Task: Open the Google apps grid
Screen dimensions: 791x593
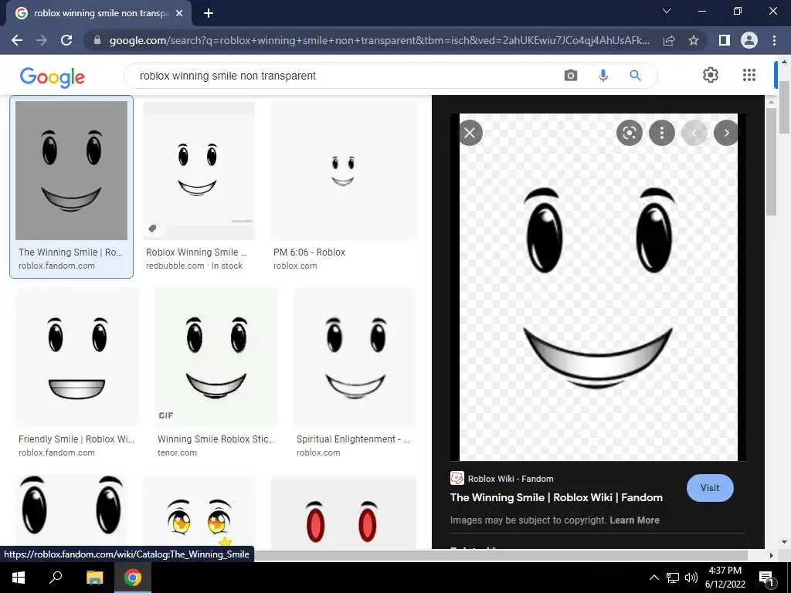Action: (749, 75)
